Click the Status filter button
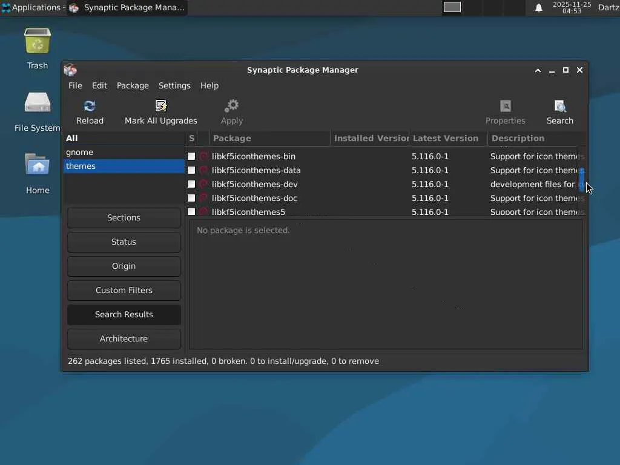The height and width of the screenshot is (465, 620). pyautogui.click(x=124, y=242)
